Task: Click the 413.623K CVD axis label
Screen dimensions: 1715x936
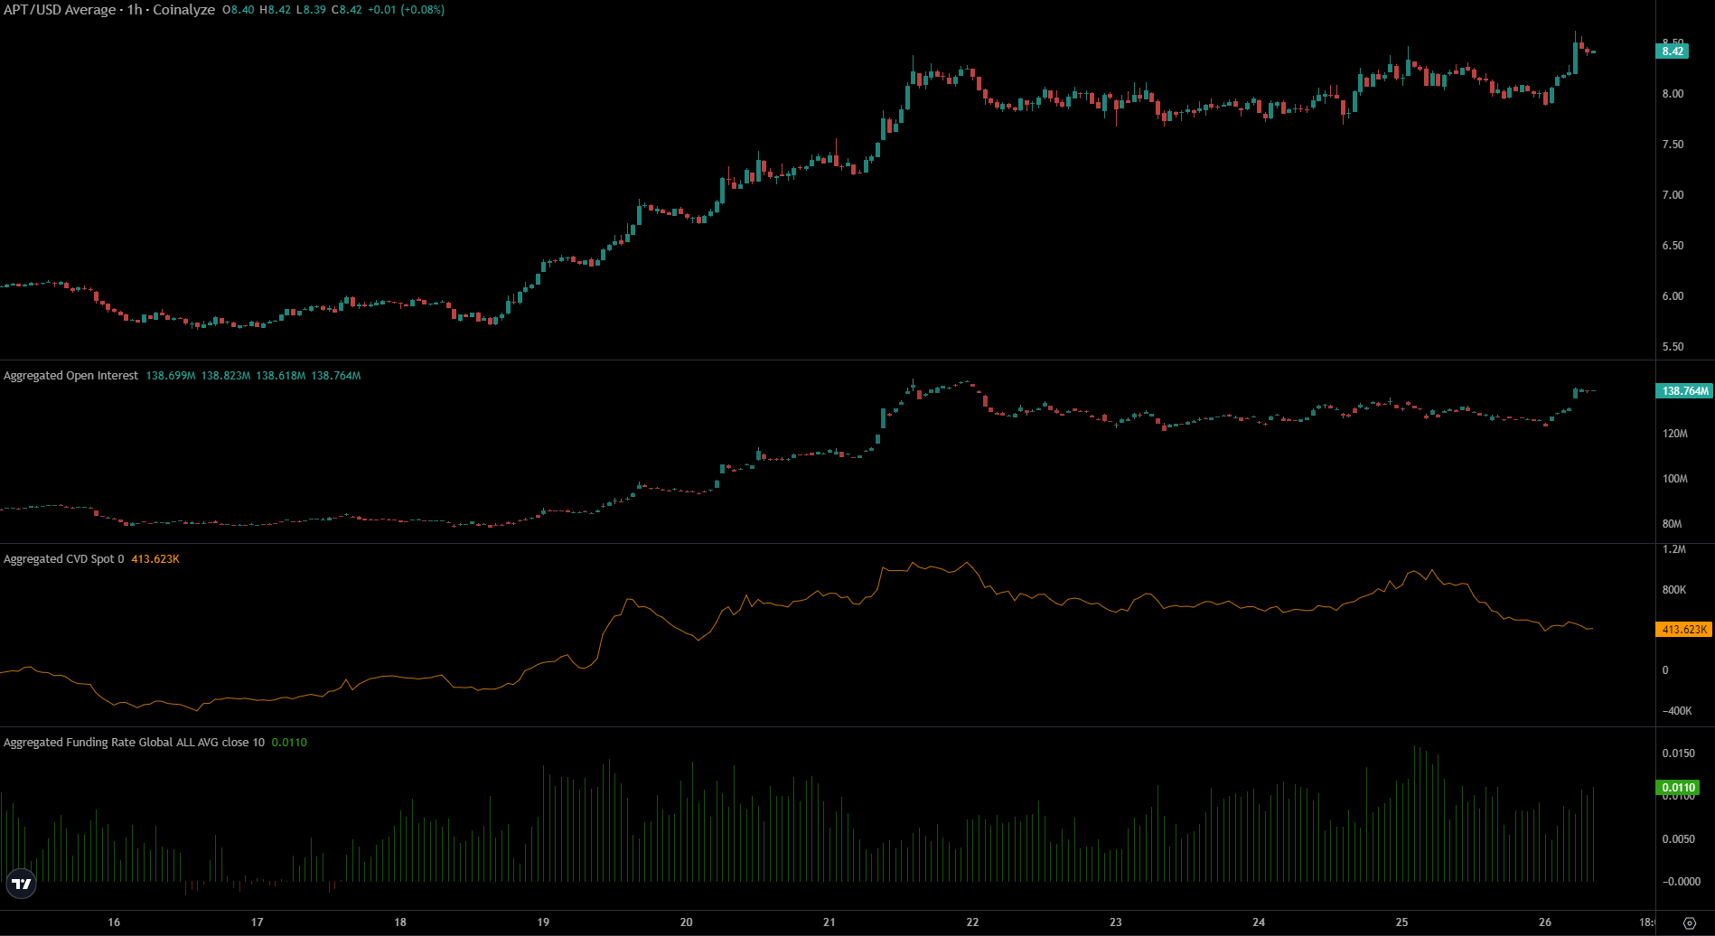Action: [x=1684, y=630]
